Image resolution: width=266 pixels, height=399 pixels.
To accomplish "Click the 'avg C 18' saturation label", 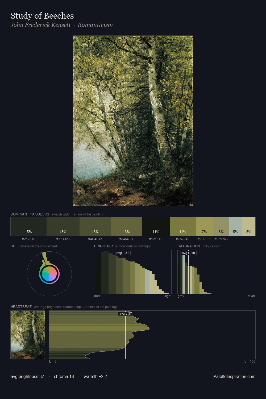I will tap(188, 253).
